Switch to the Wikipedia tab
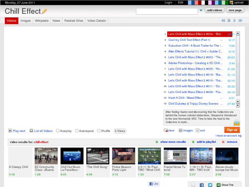The width and height of the screenshot is (249, 187). click(41, 21)
